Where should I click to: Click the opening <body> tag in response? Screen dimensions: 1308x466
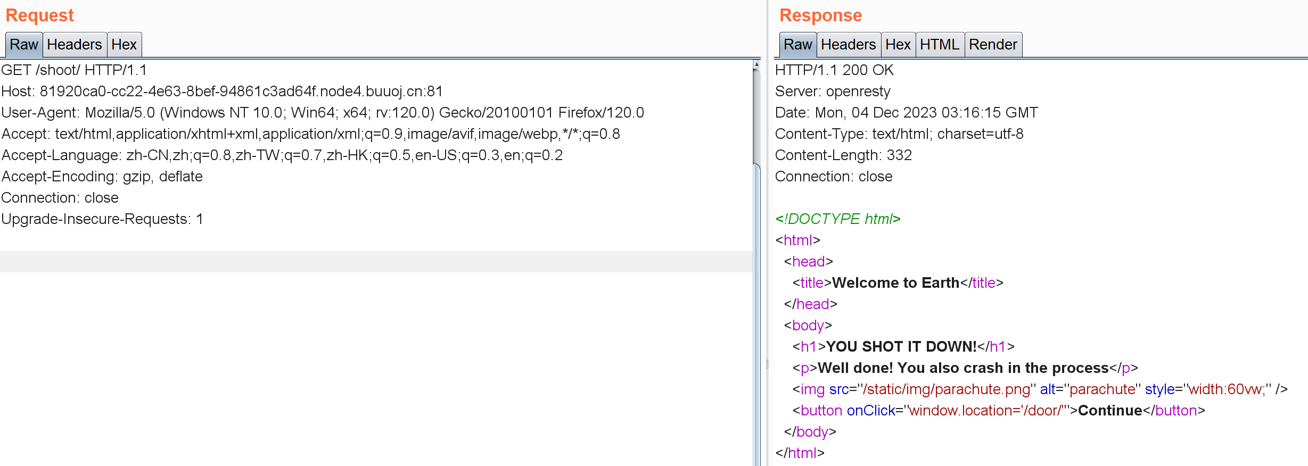(x=808, y=326)
